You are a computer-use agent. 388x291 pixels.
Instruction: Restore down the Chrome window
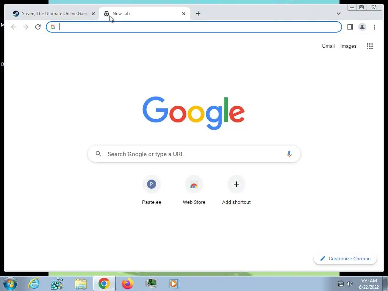pos(361,7)
